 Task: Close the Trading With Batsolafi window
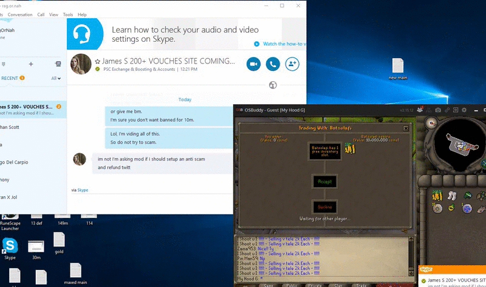coord(406,128)
